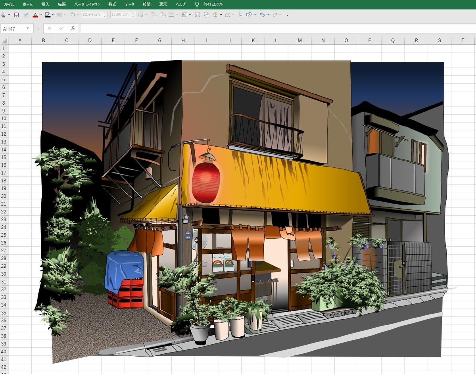
Task: Click the ungroup objects icon
Action: (207, 15)
